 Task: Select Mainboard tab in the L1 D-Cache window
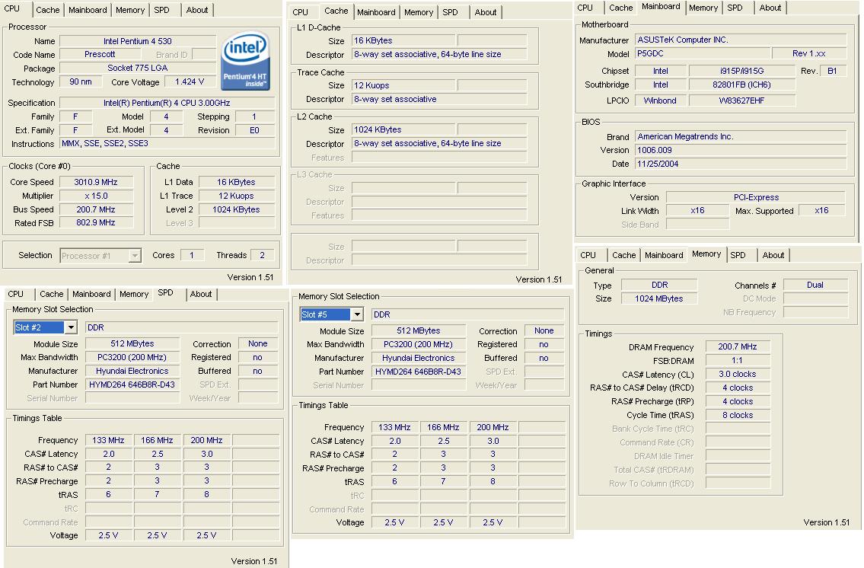(x=376, y=12)
